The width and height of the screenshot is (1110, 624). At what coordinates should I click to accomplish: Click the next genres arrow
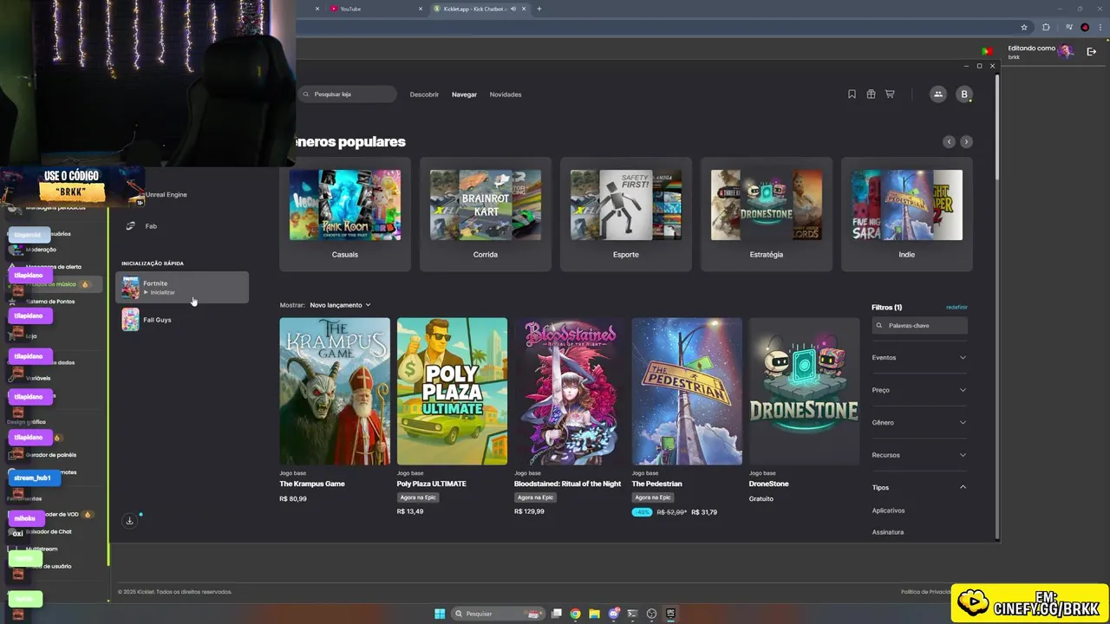966,141
